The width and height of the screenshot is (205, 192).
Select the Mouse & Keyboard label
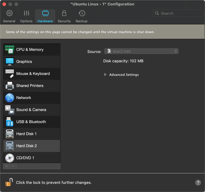[x=33, y=74]
